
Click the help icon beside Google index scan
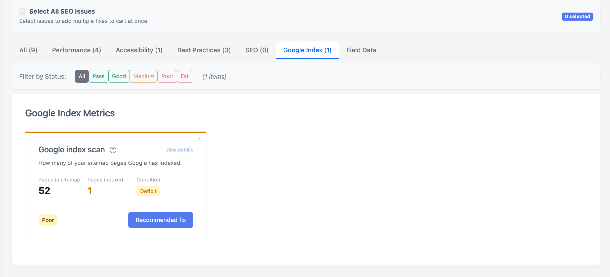pyautogui.click(x=113, y=150)
